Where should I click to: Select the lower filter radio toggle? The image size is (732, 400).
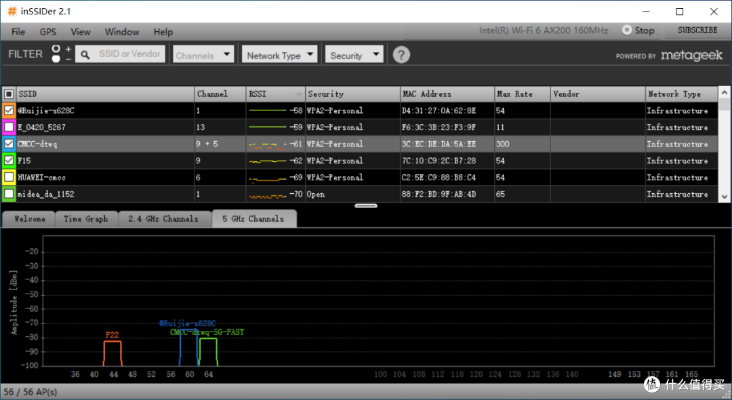tap(56, 59)
